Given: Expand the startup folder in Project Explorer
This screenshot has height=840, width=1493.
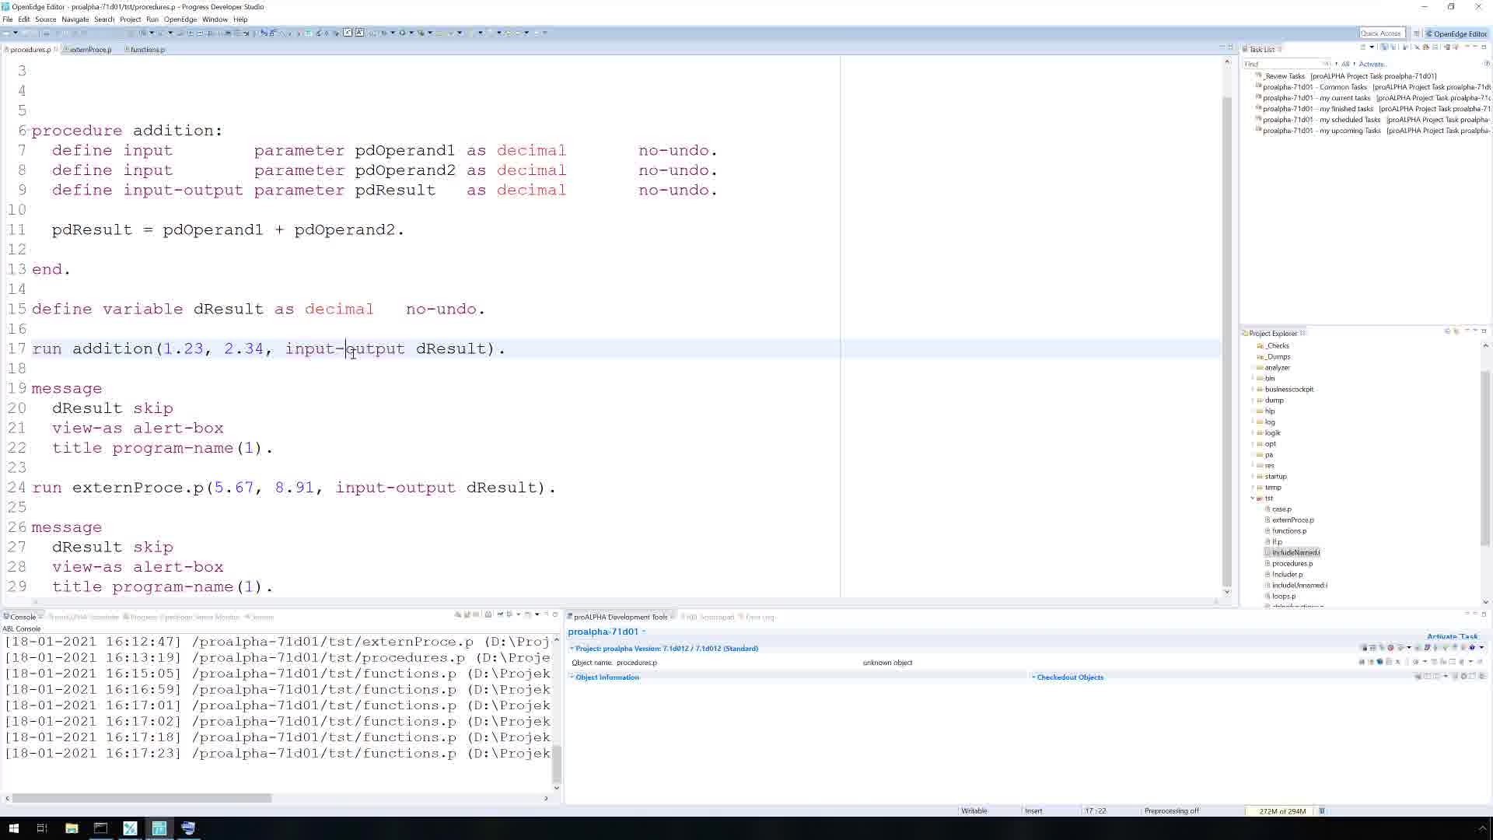Looking at the screenshot, I should [x=1253, y=477].
